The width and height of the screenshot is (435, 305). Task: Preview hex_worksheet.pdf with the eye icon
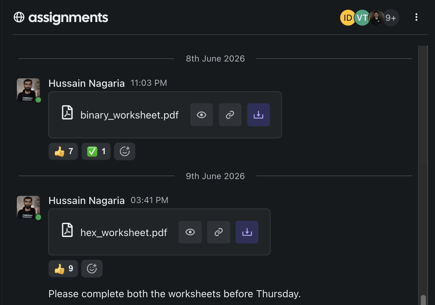[190, 232]
